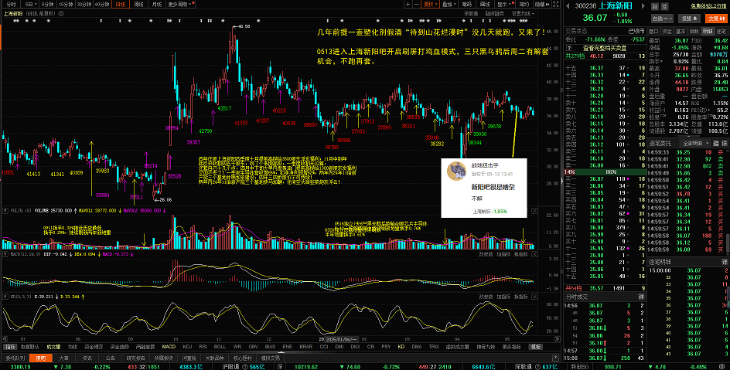
Task: Select the 60分钟 period tab
Action: [102, 4]
